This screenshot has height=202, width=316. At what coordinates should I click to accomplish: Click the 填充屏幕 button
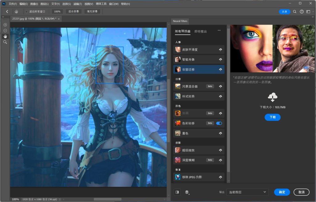[x=92, y=11]
